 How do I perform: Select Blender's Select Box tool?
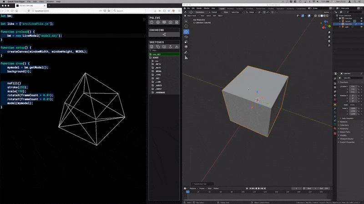(x=186, y=21)
